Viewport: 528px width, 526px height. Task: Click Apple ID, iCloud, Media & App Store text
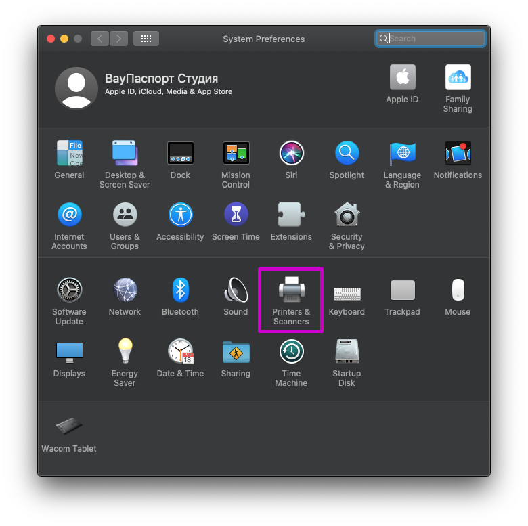point(169,91)
